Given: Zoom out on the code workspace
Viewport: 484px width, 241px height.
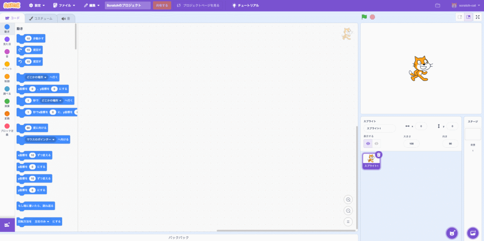Looking at the screenshot, I should [x=348, y=211].
